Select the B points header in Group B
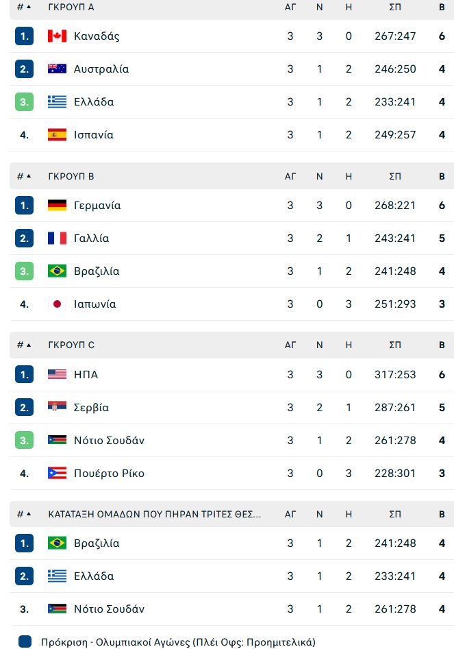Viewport: 454px width, 649px height. 442,176
